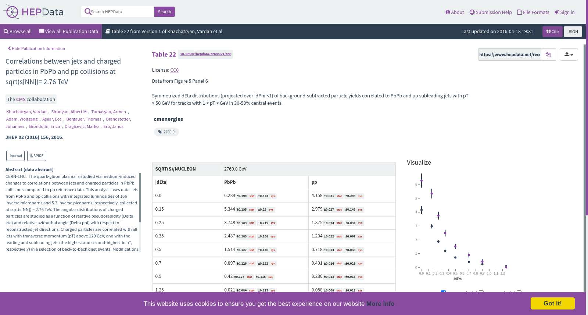Click the PbPb value 5.344

pos(230,209)
